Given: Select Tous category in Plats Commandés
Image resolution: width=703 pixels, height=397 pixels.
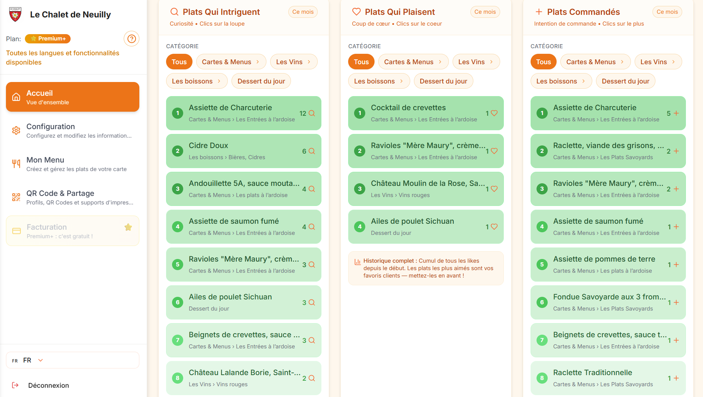Looking at the screenshot, I should point(543,62).
